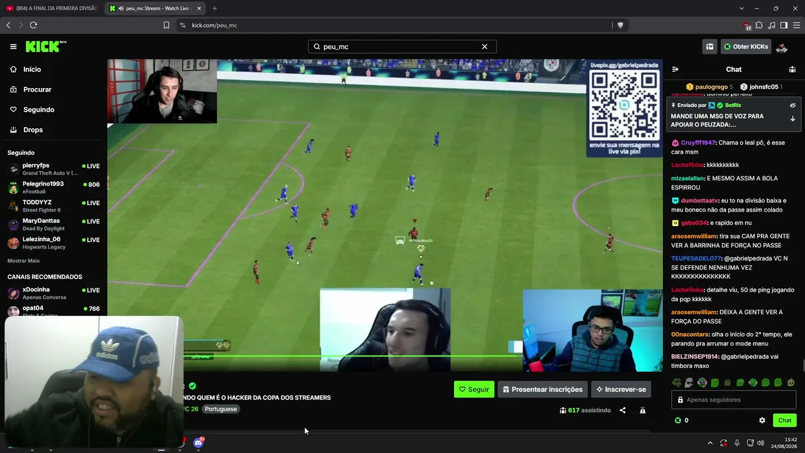Collapse the chat panel arrow icon

675,69
